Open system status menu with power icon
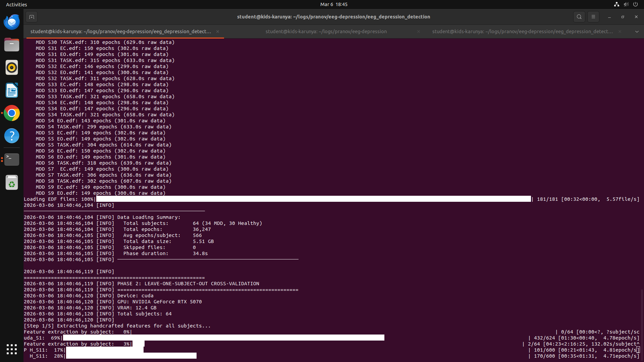The width and height of the screenshot is (644, 362). [635, 4]
